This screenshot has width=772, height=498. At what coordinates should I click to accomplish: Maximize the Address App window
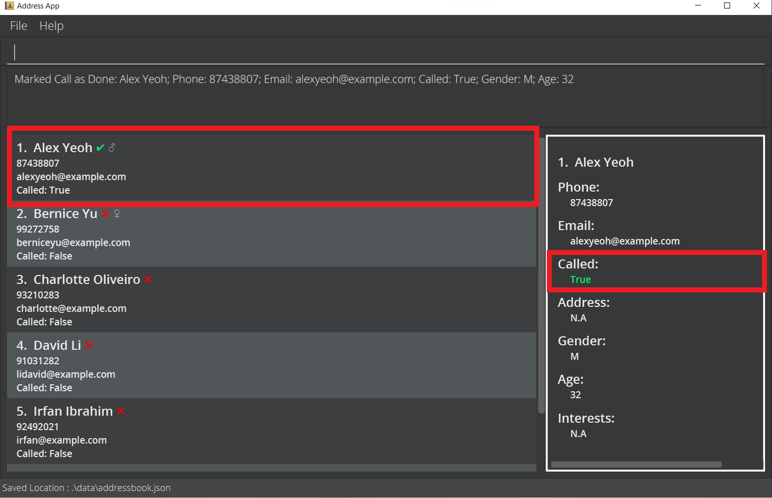coord(727,6)
